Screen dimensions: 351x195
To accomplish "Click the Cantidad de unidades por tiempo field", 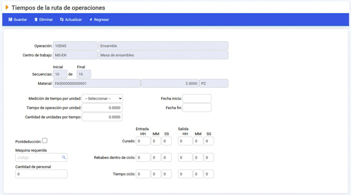I will pyautogui.click(x=102, y=117).
